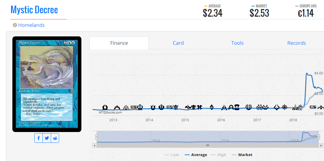Share card on Facebook
324x161 pixels.
[38, 138]
